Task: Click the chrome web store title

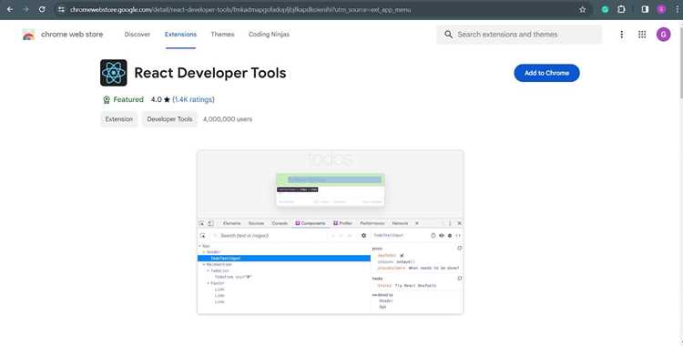Action: coord(72,35)
